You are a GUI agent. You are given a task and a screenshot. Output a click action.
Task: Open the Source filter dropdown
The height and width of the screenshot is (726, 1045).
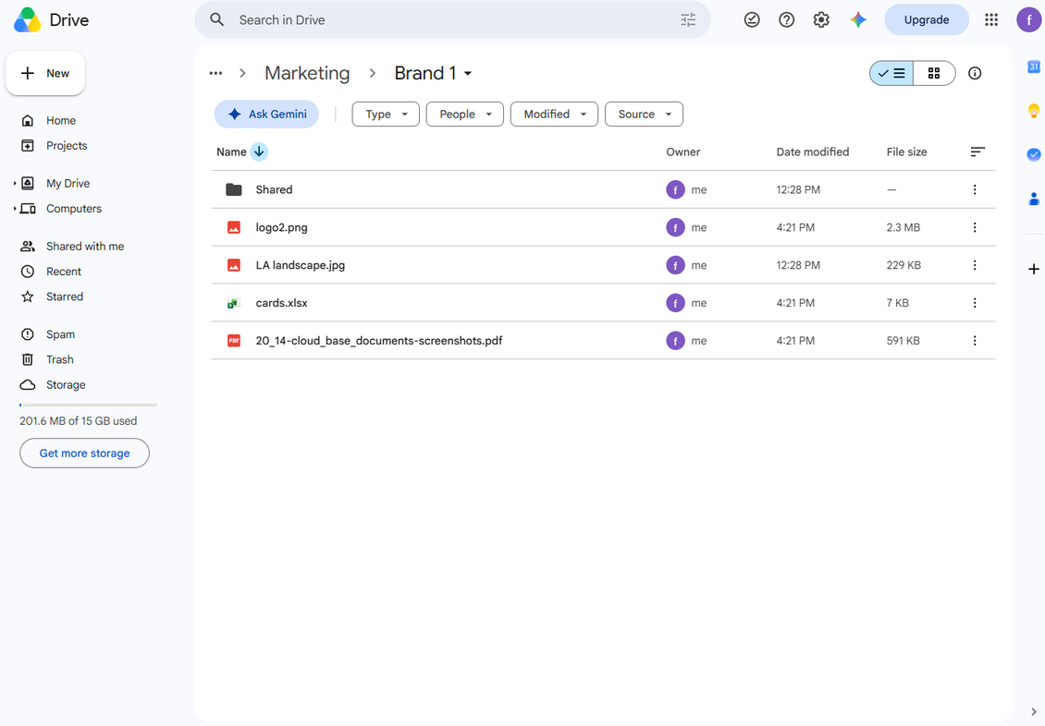[644, 115]
